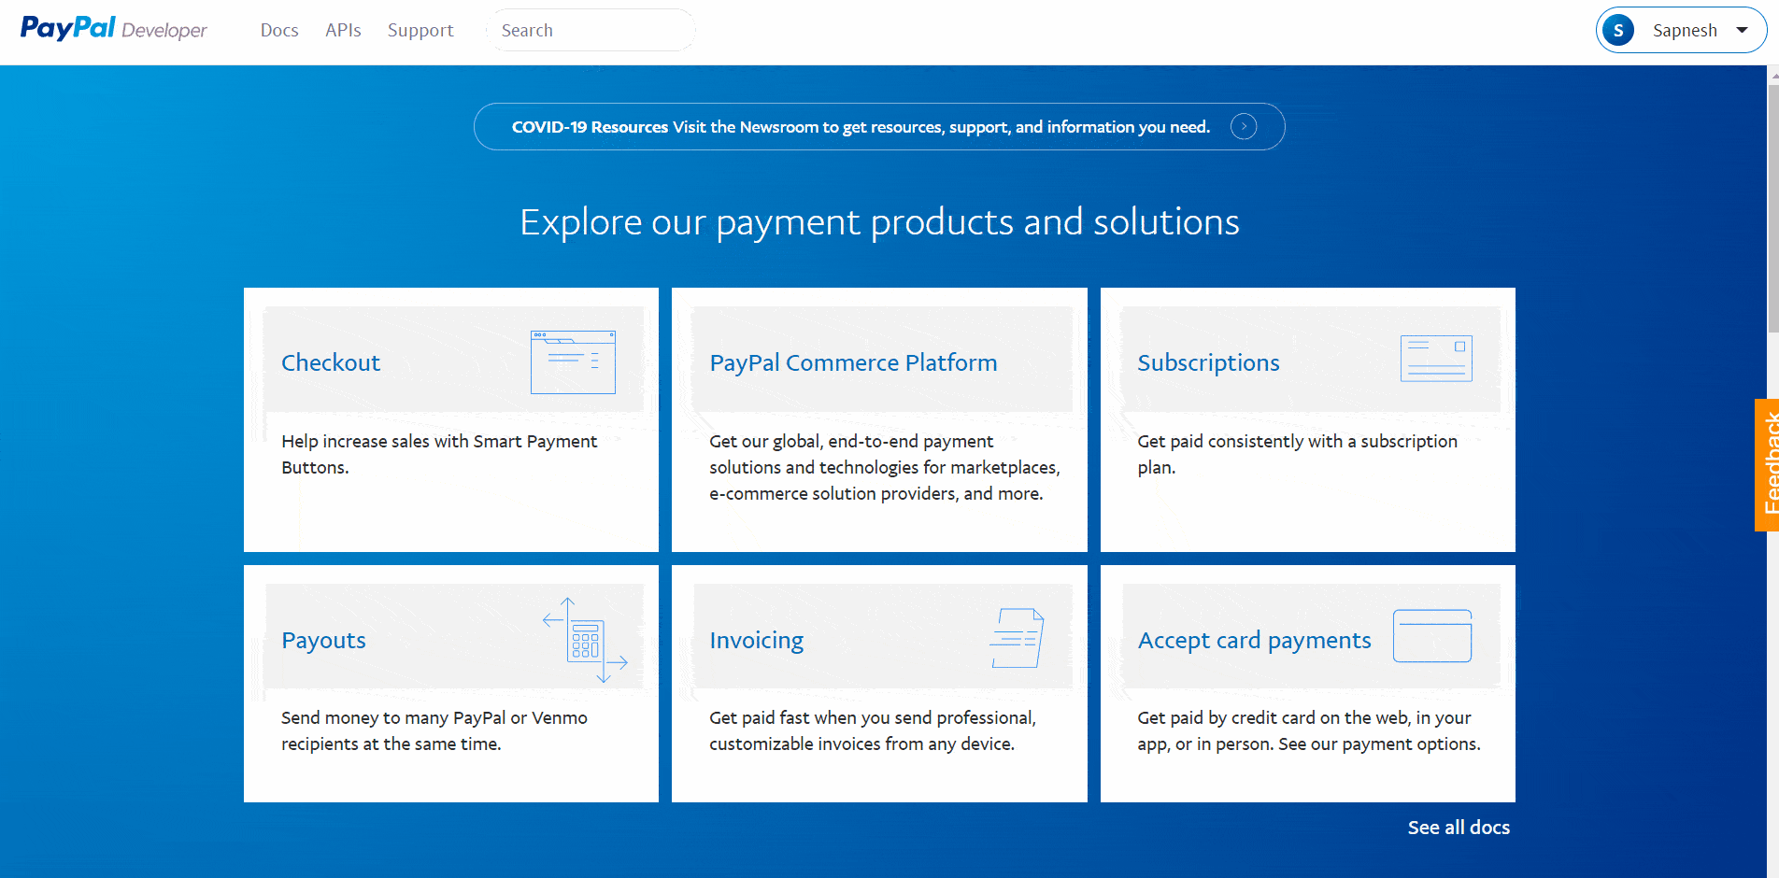The image size is (1779, 878).
Task: Open the PayPal Commerce Platform link
Action: (853, 362)
